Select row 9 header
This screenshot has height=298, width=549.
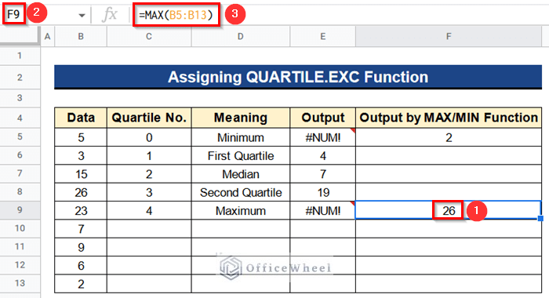(20, 210)
